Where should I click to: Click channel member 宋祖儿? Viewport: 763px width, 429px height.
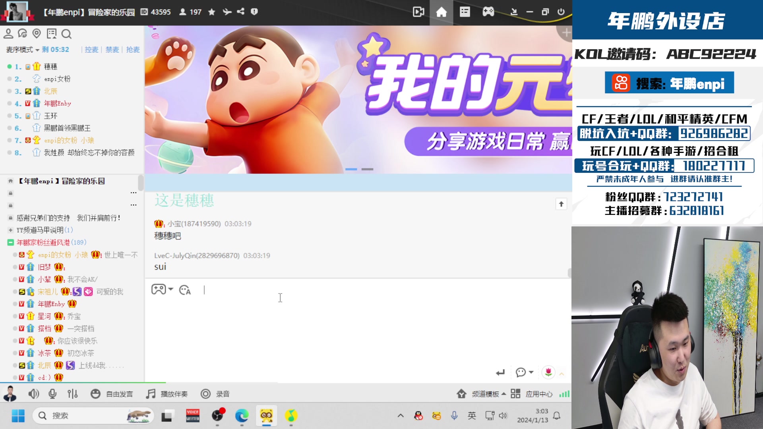click(48, 292)
